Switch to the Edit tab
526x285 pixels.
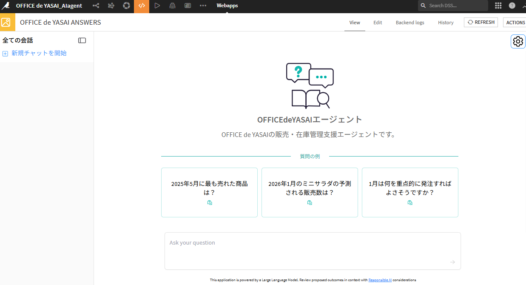[378, 23]
